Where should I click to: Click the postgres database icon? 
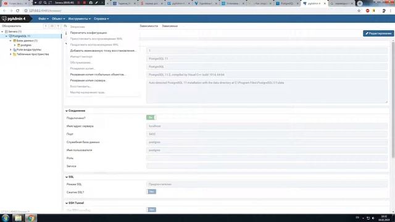(x=19, y=45)
